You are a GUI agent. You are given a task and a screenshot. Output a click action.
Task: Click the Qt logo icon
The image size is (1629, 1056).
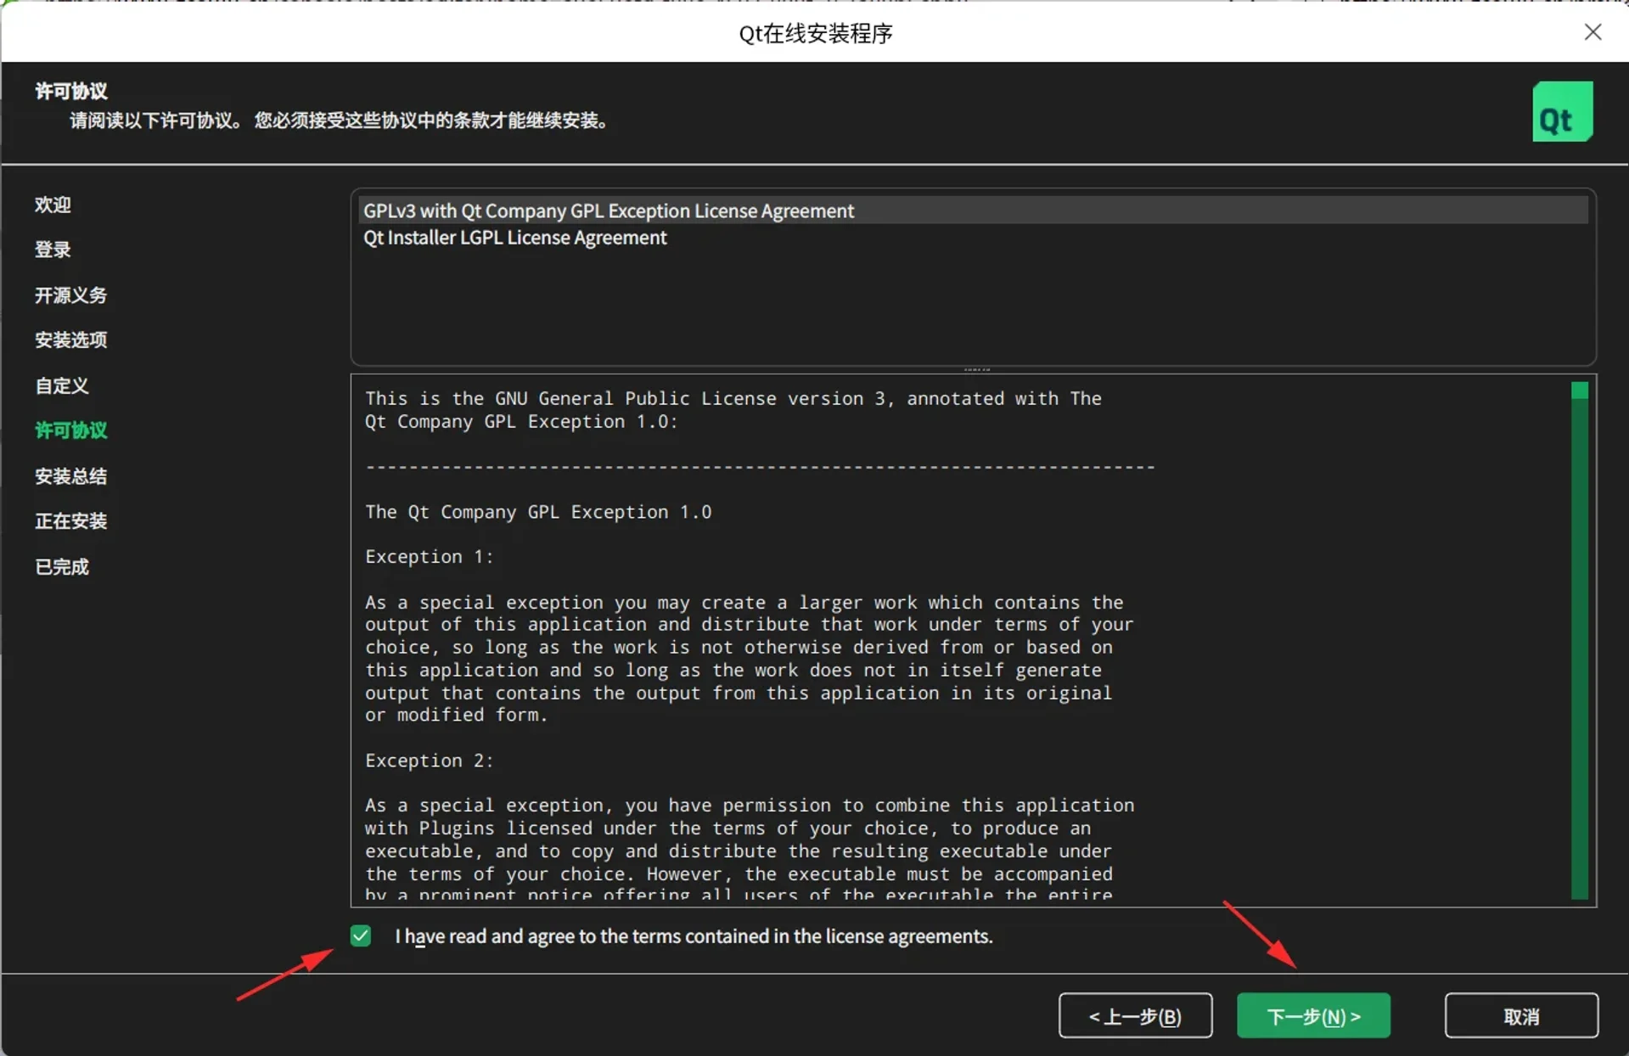[1562, 111]
